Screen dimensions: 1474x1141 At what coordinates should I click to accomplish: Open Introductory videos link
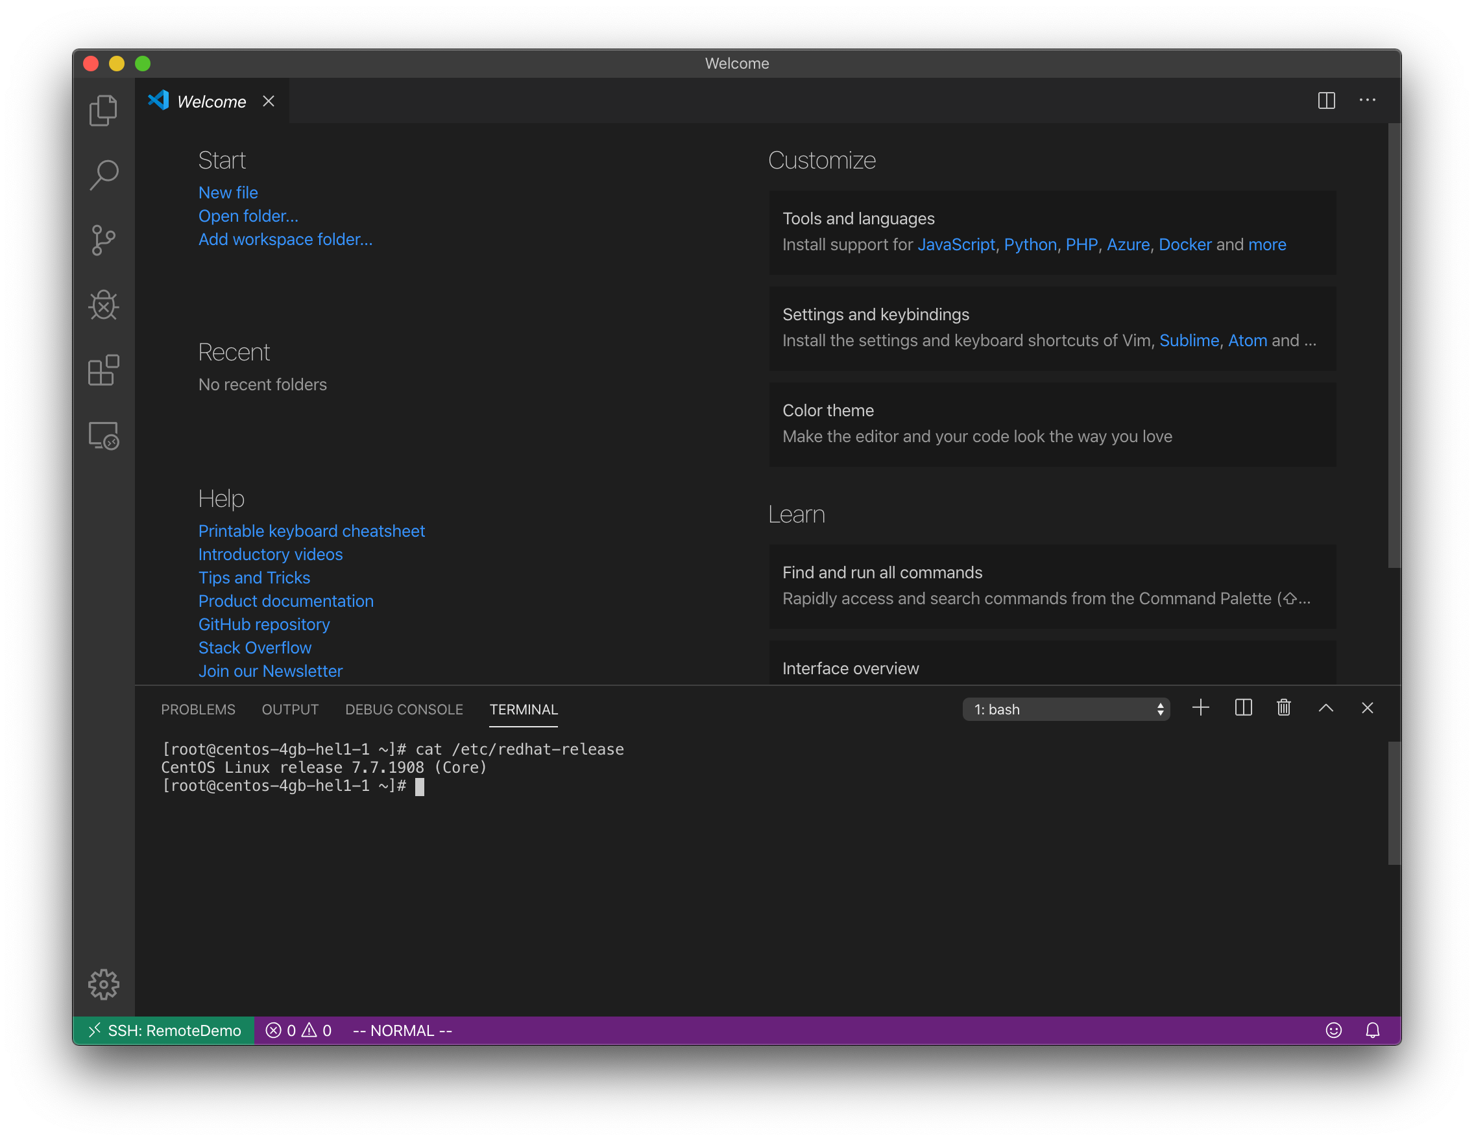coord(271,554)
